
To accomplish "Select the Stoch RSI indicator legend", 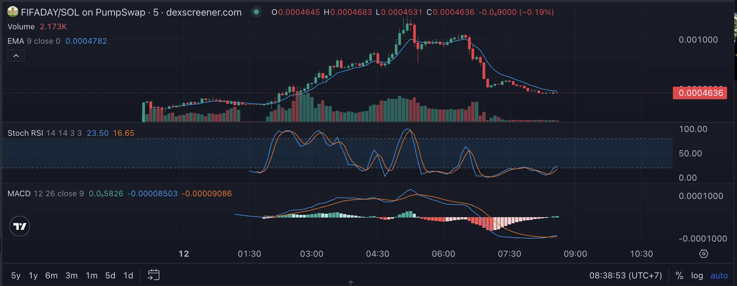I will (45, 133).
